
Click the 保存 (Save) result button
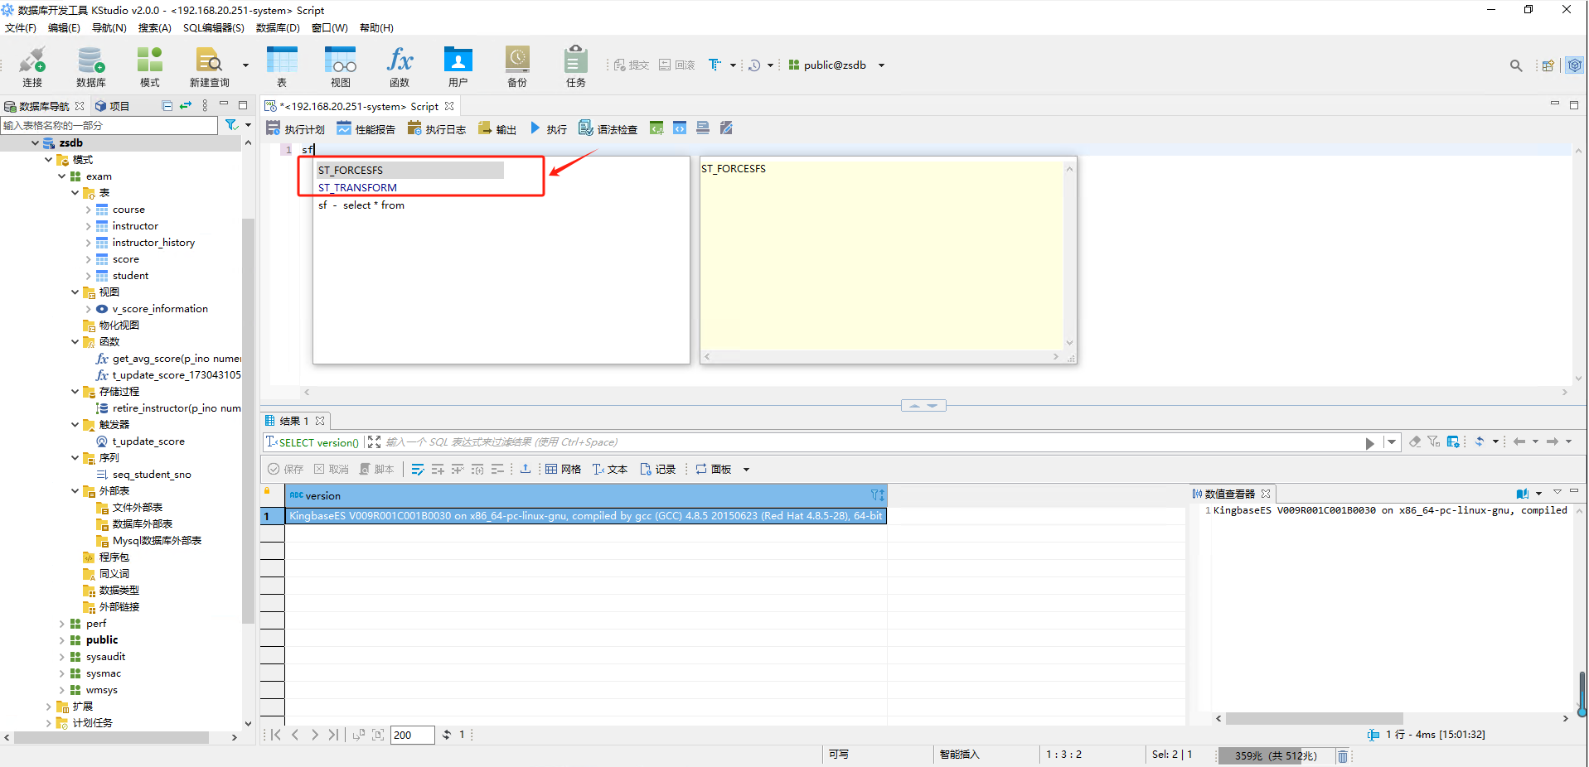click(285, 469)
